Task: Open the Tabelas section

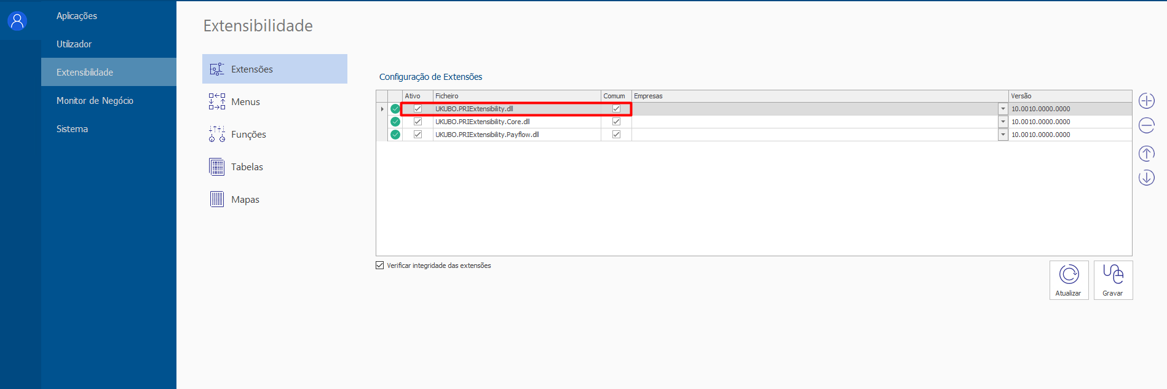Action: 247,167
